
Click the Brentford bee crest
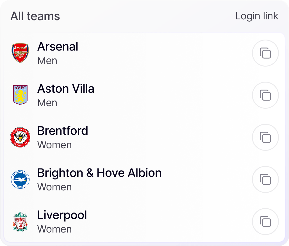20,137
